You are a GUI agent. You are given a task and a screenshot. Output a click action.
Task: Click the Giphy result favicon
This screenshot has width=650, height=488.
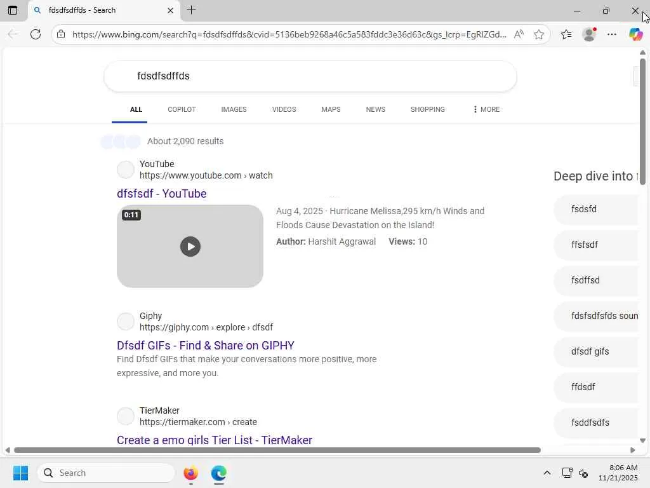pyautogui.click(x=125, y=322)
